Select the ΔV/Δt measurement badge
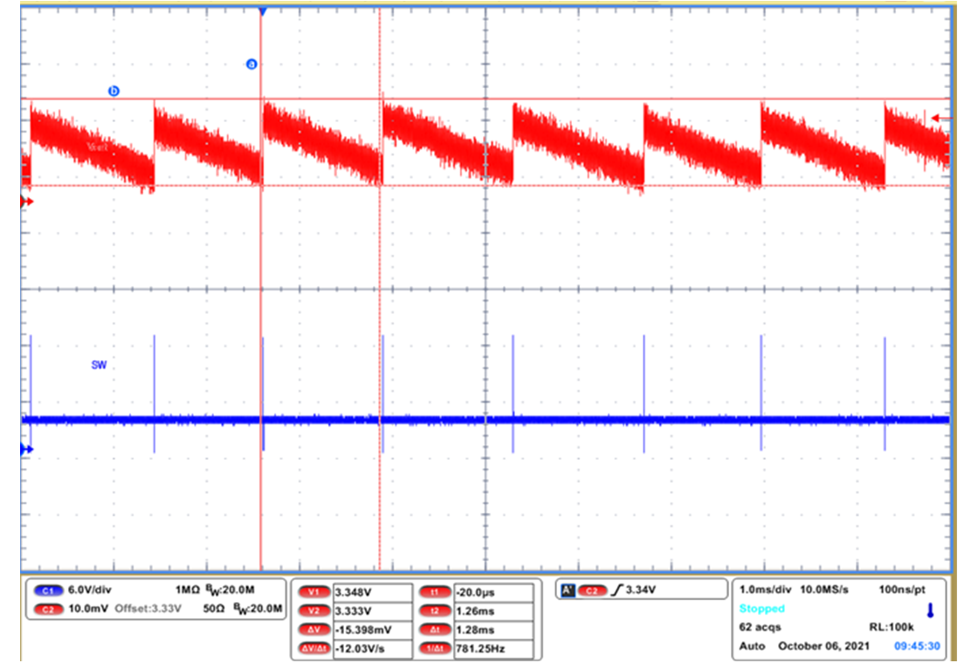The width and height of the screenshot is (978, 663). (314, 648)
